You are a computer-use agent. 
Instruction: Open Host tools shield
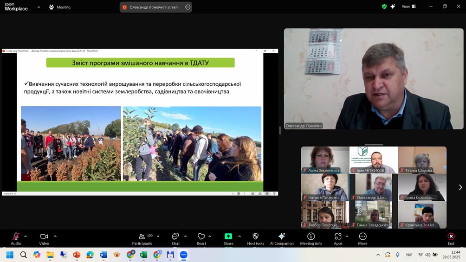coord(255,238)
